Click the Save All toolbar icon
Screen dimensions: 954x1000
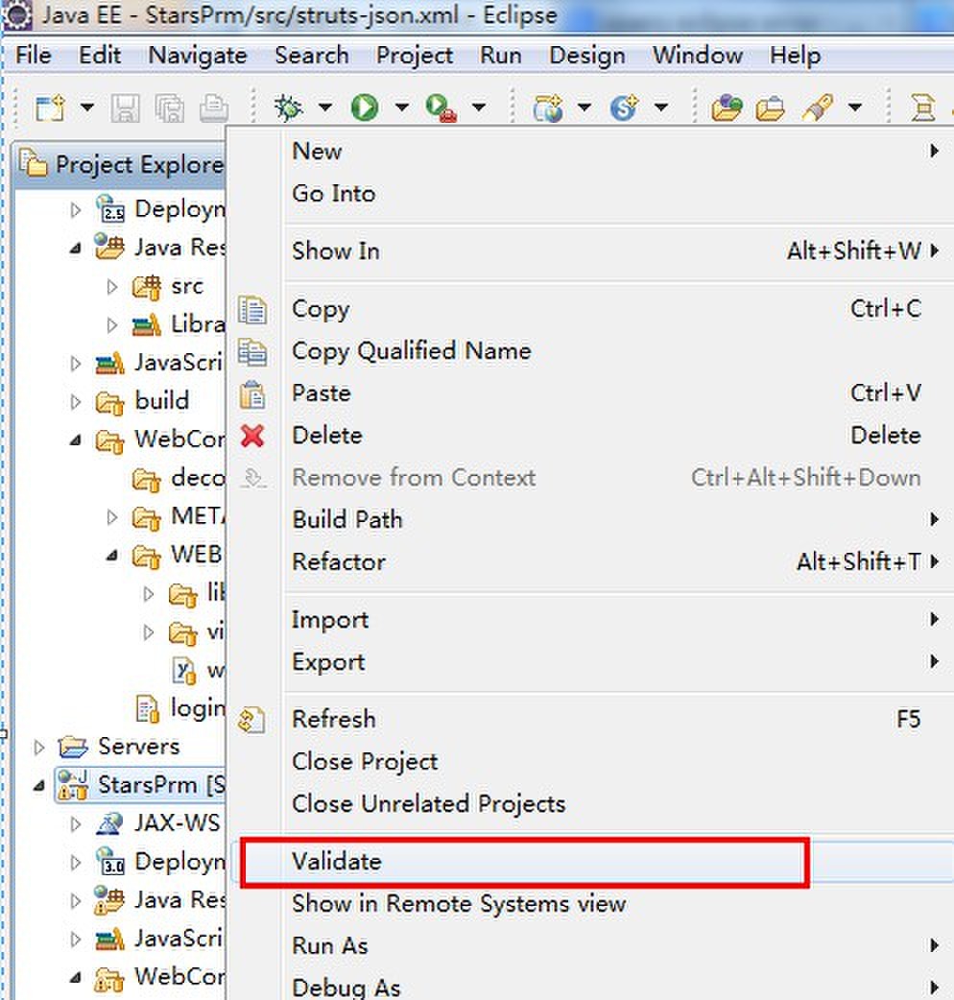click(170, 107)
